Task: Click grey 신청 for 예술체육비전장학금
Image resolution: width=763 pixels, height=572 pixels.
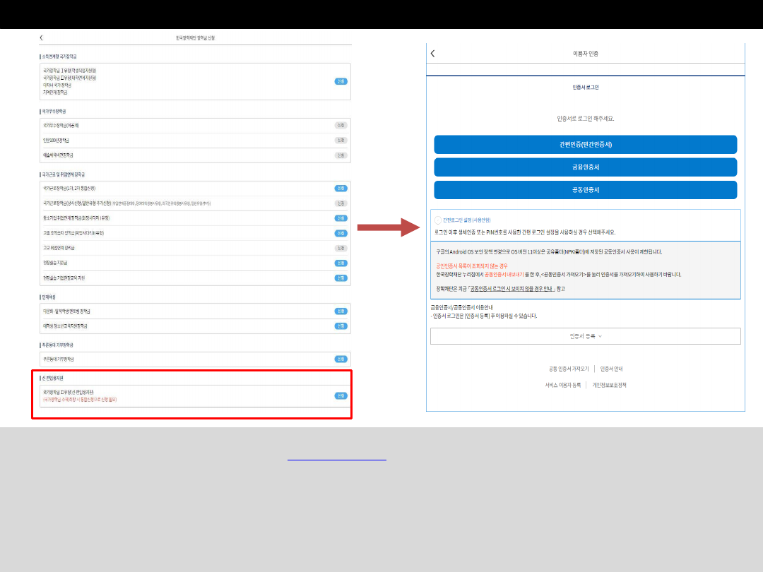Action: [x=341, y=155]
